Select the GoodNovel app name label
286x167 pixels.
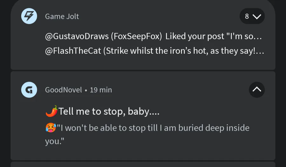tap(64, 90)
